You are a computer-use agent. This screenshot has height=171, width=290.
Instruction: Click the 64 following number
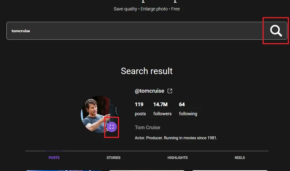pyautogui.click(x=182, y=104)
